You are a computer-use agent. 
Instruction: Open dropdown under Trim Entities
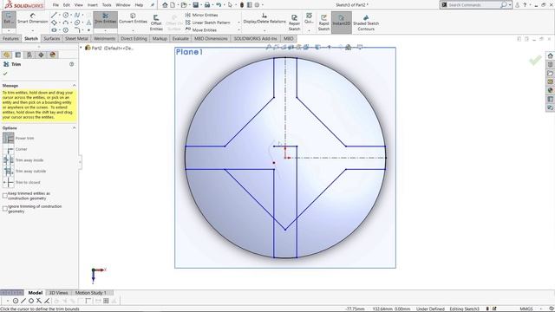pyautogui.click(x=106, y=30)
